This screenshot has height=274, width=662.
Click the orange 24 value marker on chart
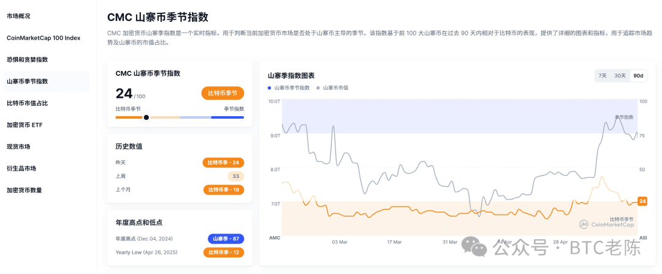tap(642, 201)
